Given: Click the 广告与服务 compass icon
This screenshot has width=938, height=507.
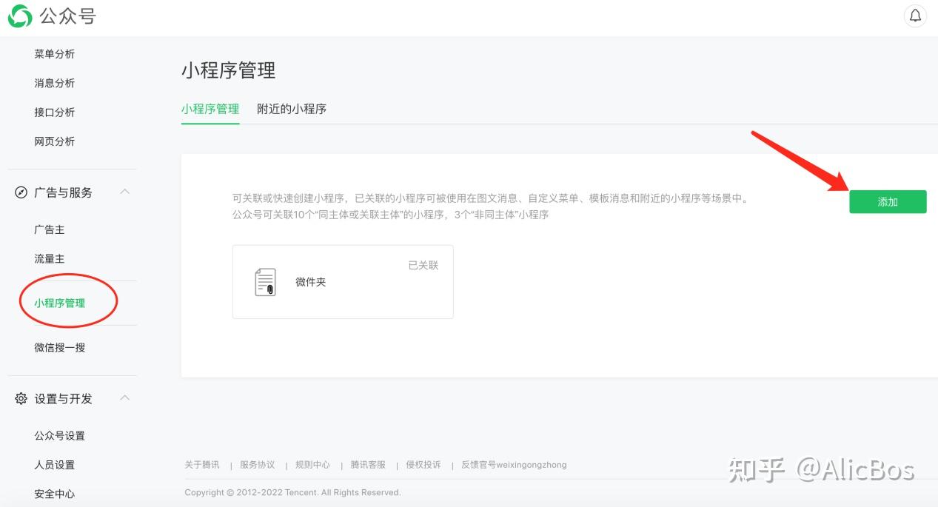Looking at the screenshot, I should 21,192.
